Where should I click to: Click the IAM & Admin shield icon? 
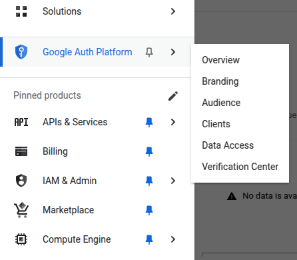21,181
